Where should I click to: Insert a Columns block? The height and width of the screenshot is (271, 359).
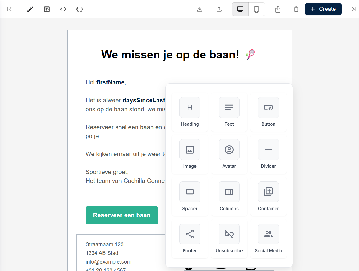[x=229, y=196]
